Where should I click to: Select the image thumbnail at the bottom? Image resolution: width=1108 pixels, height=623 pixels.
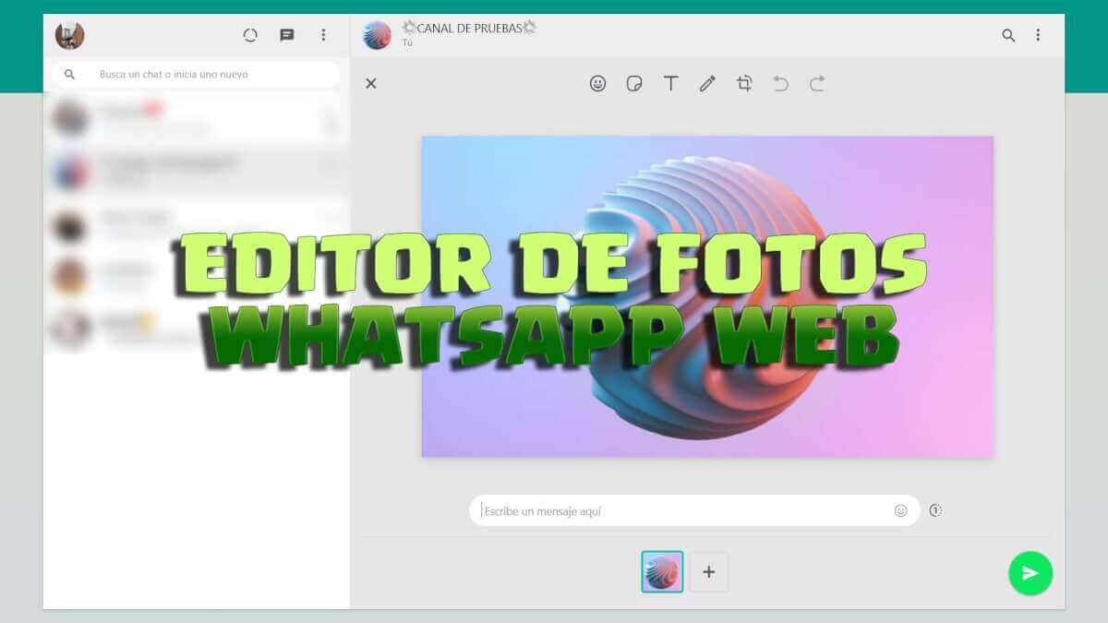[661, 572]
